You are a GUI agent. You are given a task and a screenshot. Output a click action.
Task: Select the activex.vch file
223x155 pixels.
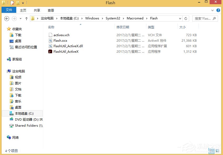click(x=61, y=35)
